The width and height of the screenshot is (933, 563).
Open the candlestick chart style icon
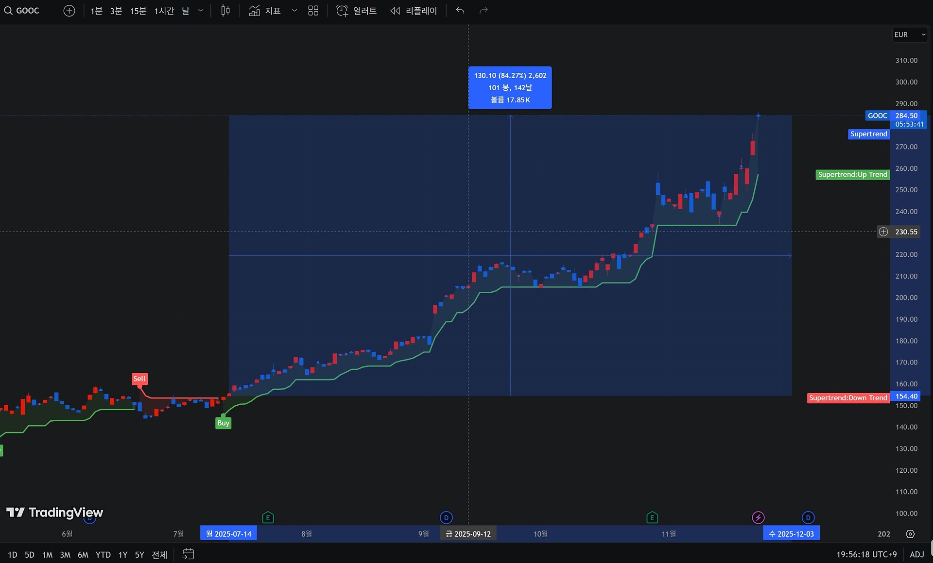pyautogui.click(x=225, y=11)
